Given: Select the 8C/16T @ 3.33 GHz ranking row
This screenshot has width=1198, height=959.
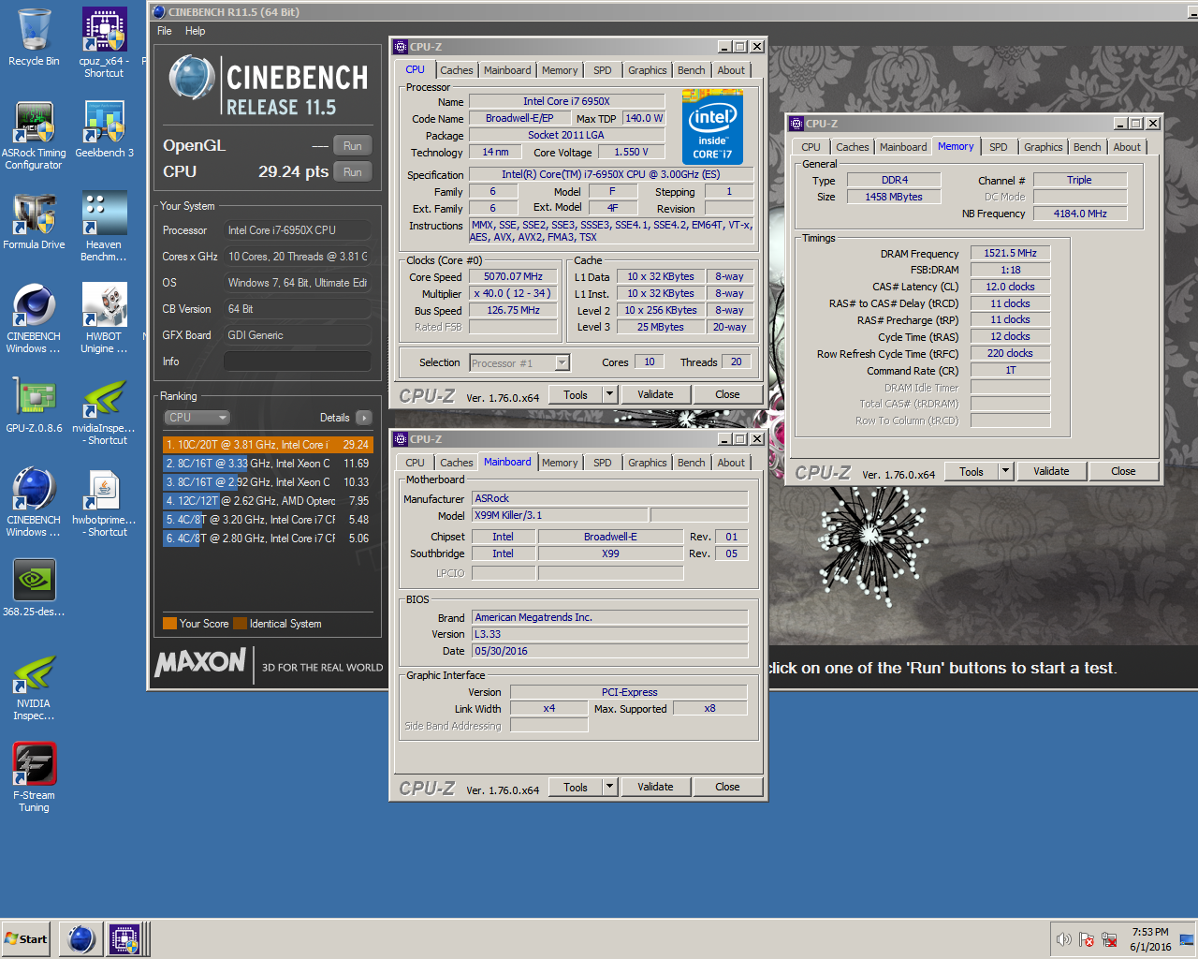Looking at the screenshot, I should 268,464.
